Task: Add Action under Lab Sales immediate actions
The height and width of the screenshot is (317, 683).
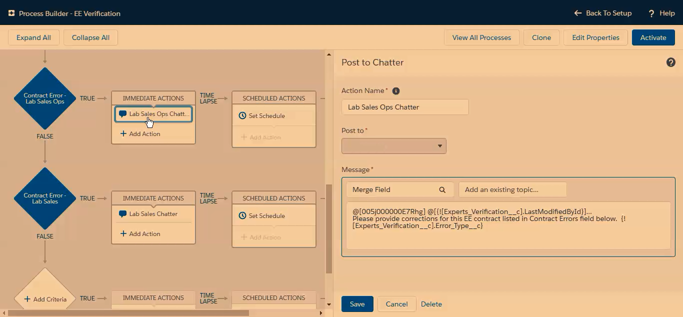Action: point(140,234)
